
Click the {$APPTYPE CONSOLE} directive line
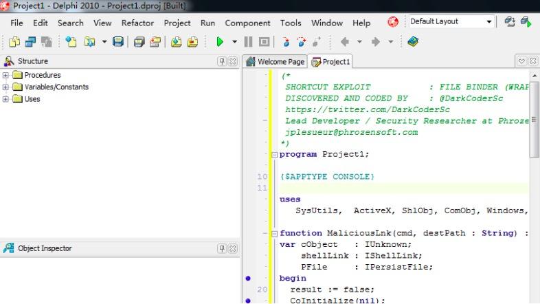tap(327, 177)
